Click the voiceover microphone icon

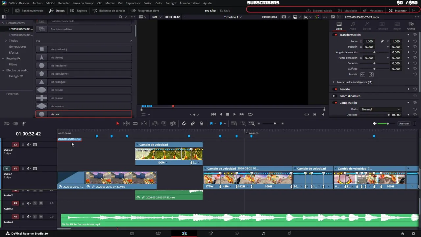pyautogui.click(x=24, y=123)
